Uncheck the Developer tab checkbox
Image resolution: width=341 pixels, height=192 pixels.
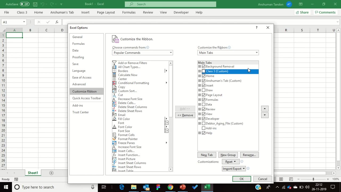pos(204,119)
